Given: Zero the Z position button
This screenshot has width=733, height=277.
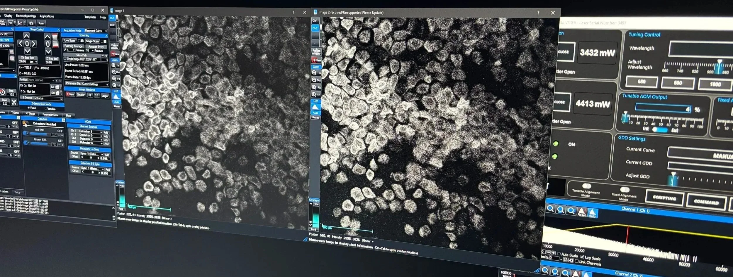Looking at the screenshot, I should click(x=48, y=44).
